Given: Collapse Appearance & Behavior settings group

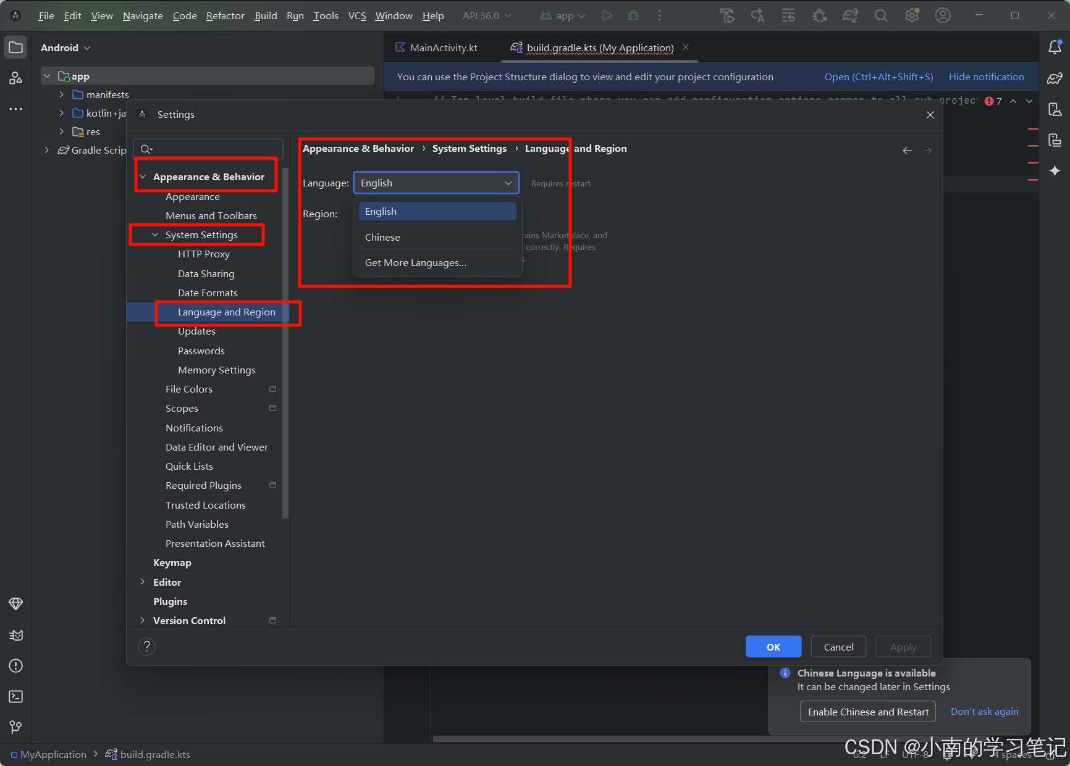Looking at the screenshot, I should coord(143,177).
